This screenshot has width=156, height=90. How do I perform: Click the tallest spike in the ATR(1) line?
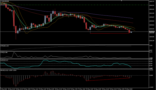pos(14,52)
